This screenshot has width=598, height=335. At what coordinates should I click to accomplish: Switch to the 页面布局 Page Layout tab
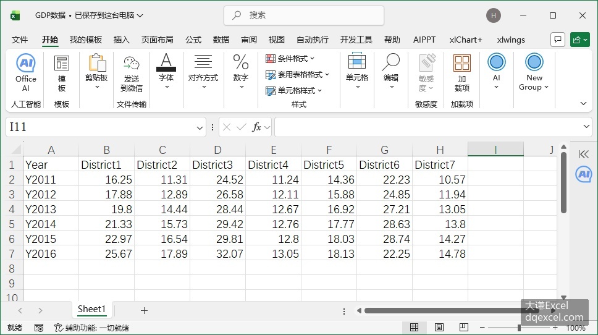click(157, 40)
